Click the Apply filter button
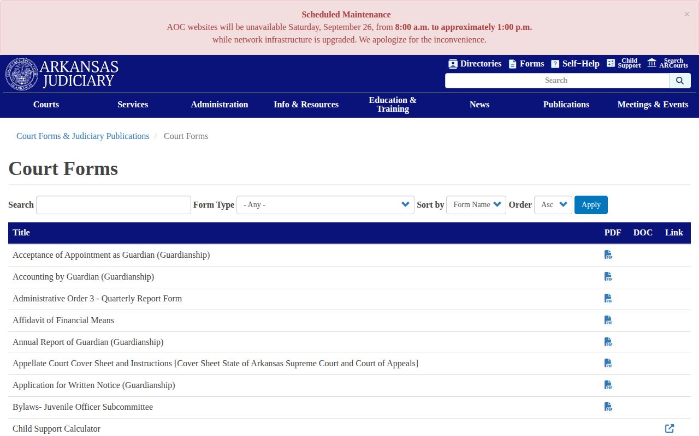This screenshot has width=699, height=436. click(x=591, y=205)
